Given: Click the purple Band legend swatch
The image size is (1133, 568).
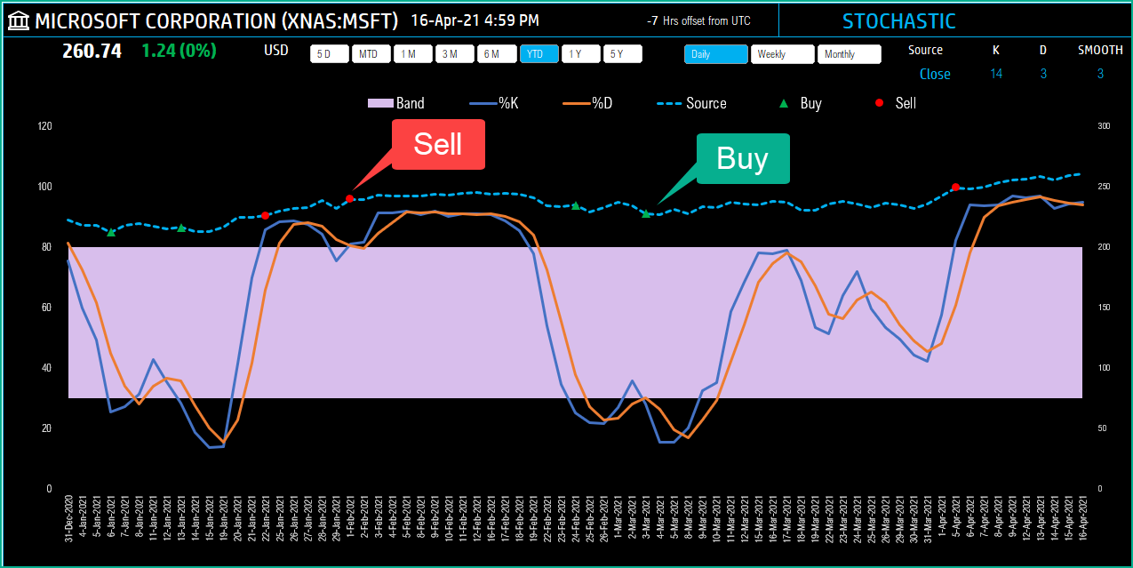Looking at the screenshot, I should pos(379,103).
